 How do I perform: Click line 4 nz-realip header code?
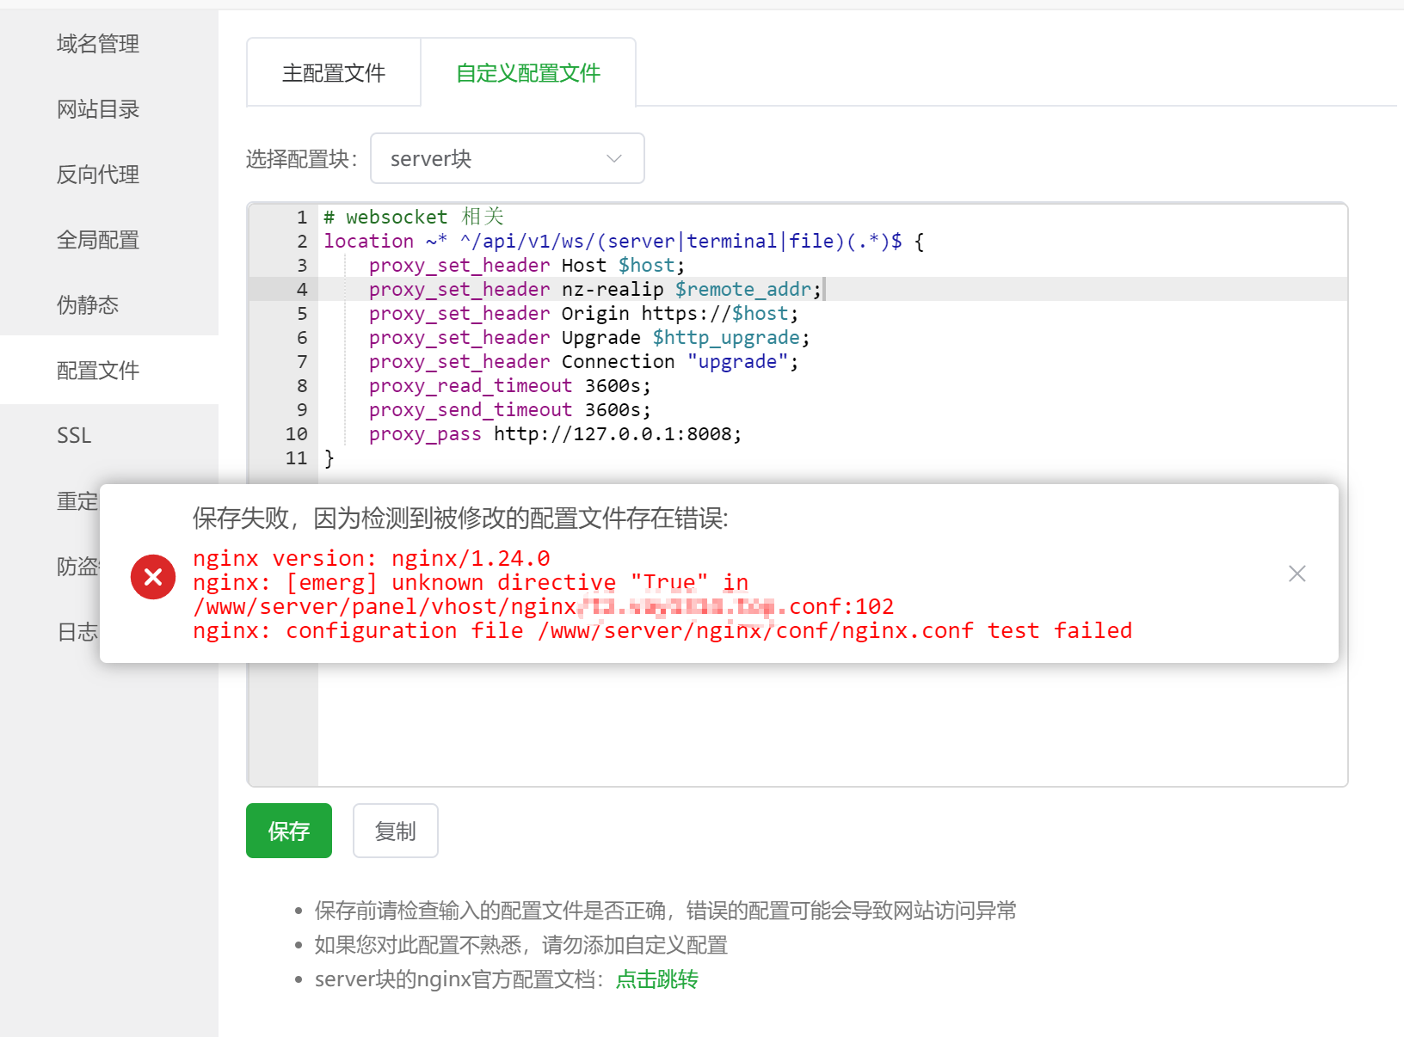[595, 289]
